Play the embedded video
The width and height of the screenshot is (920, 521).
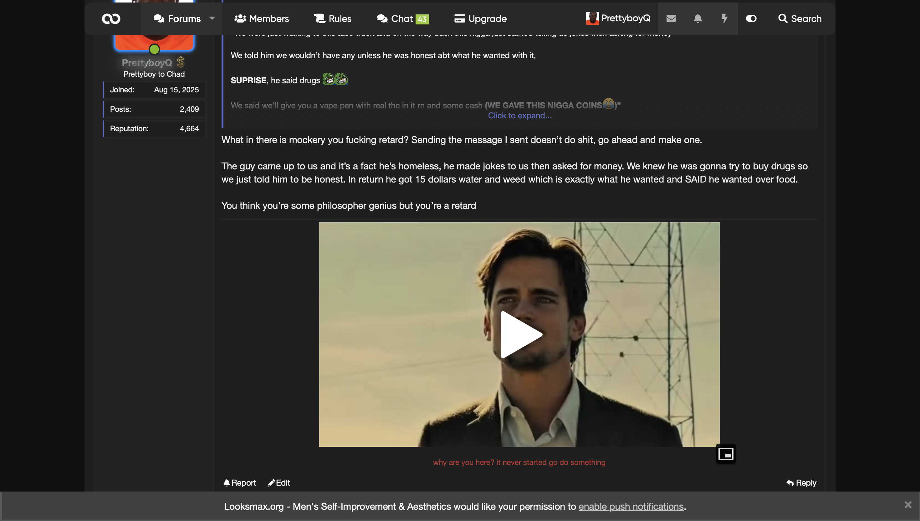point(519,335)
